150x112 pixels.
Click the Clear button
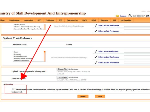click(x=100, y=97)
